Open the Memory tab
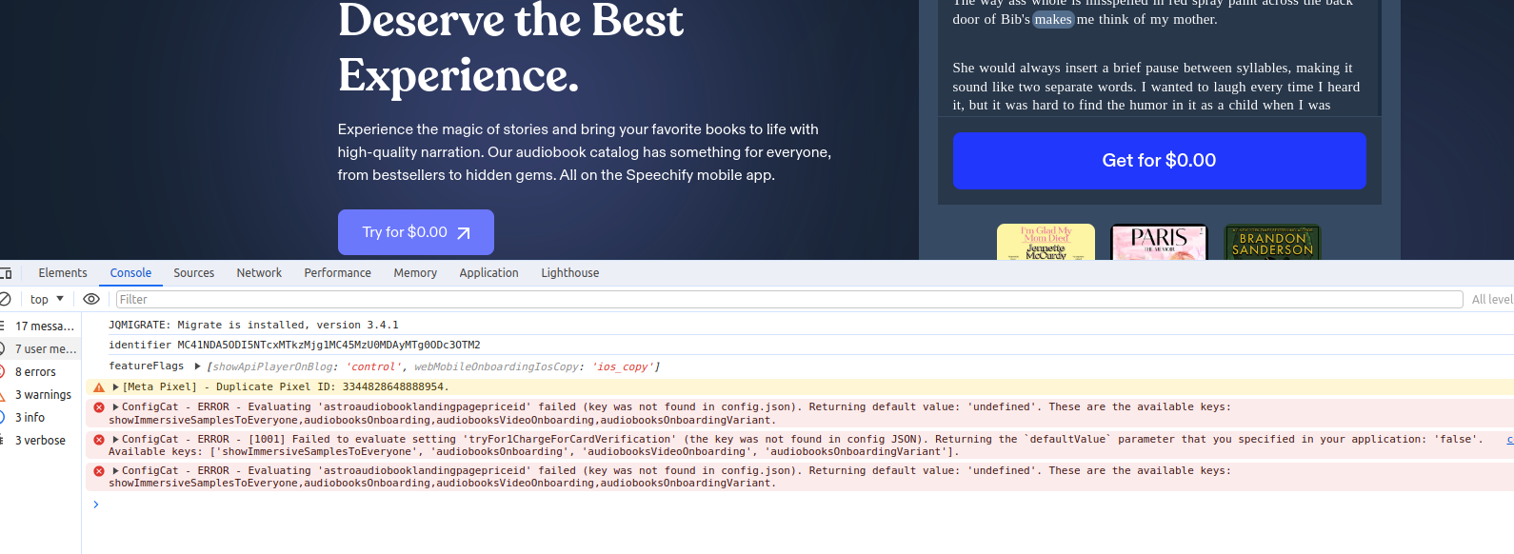 pos(415,273)
